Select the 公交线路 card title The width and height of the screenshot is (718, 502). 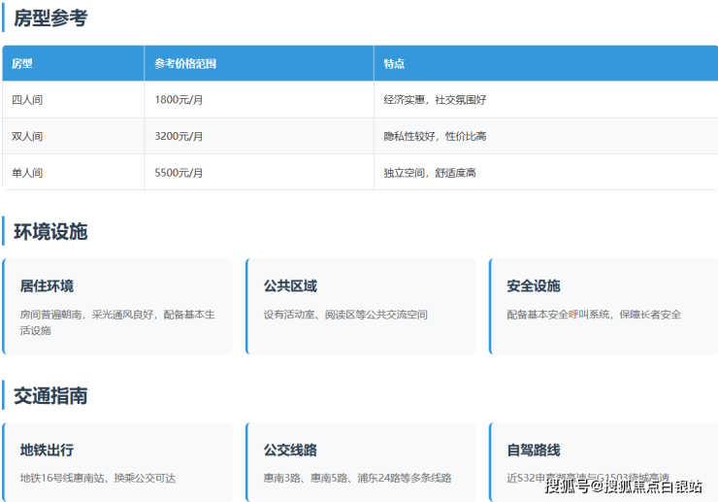pos(290,451)
